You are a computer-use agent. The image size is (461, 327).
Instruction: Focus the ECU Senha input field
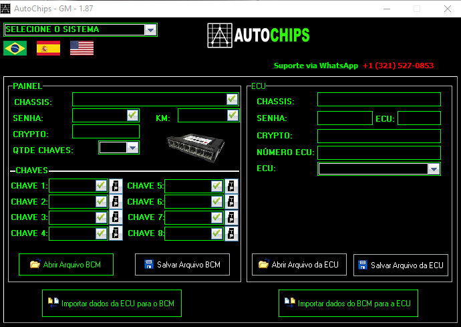click(345, 118)
